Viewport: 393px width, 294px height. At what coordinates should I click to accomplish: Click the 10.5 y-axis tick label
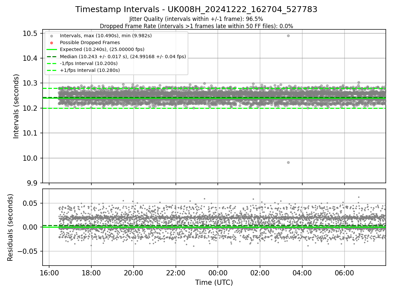click(x=31, y=33)
